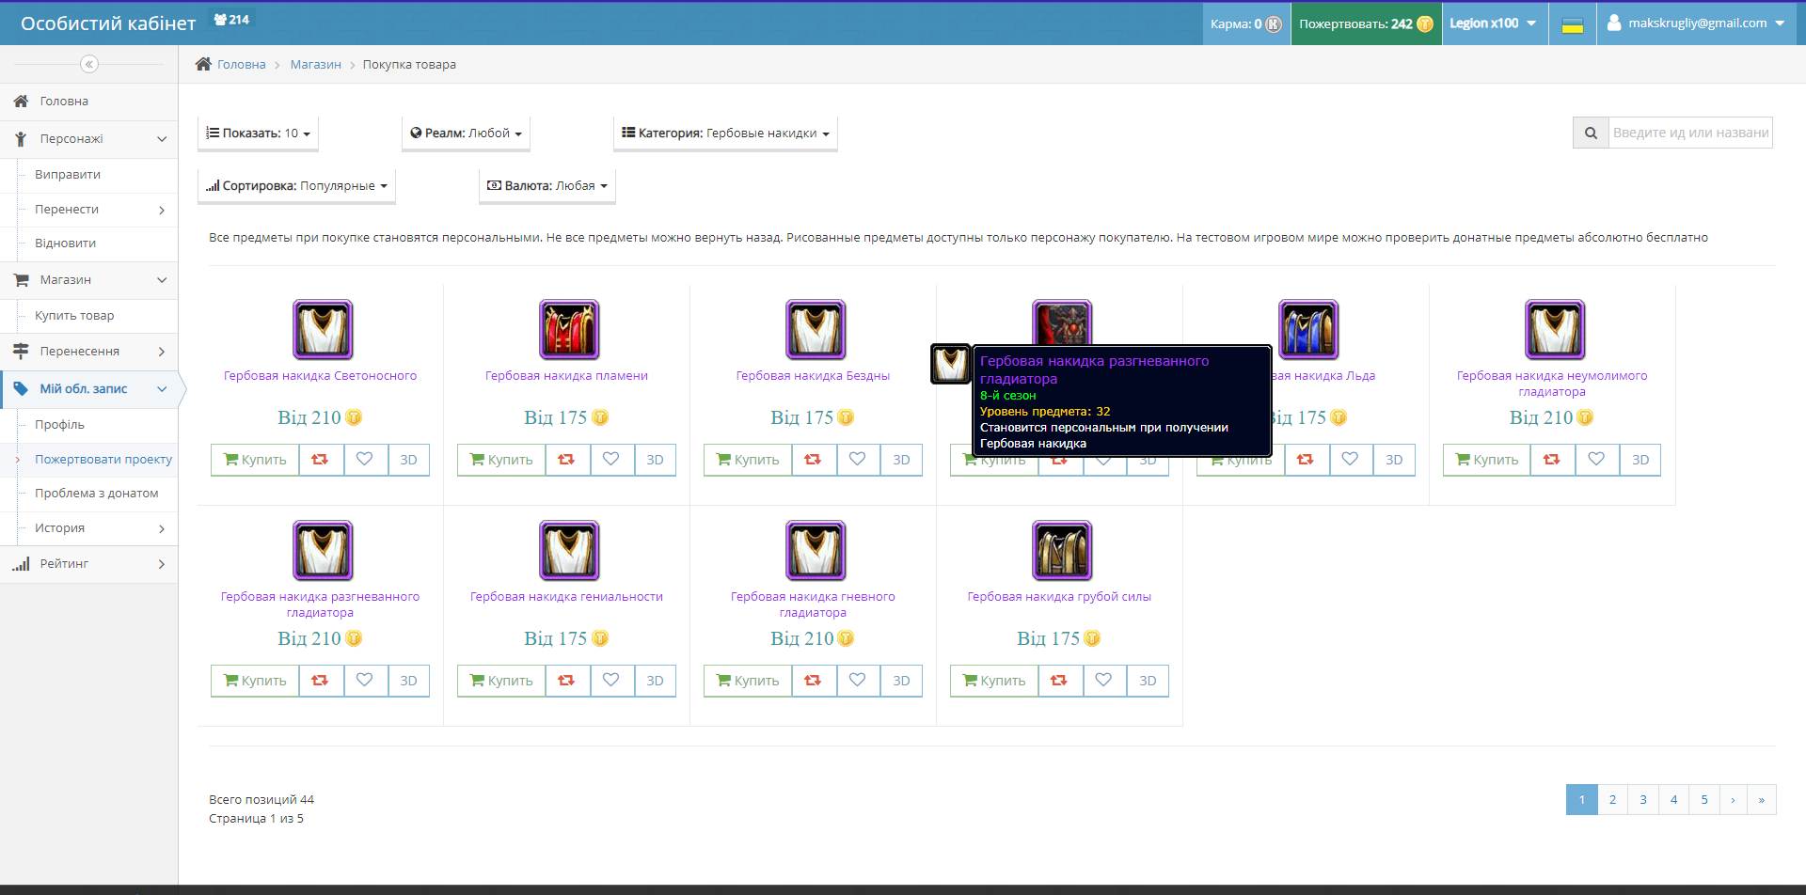Expand Рейтинг sidebar section
The width and height of the screenshot is (1806, 895).
89,564
